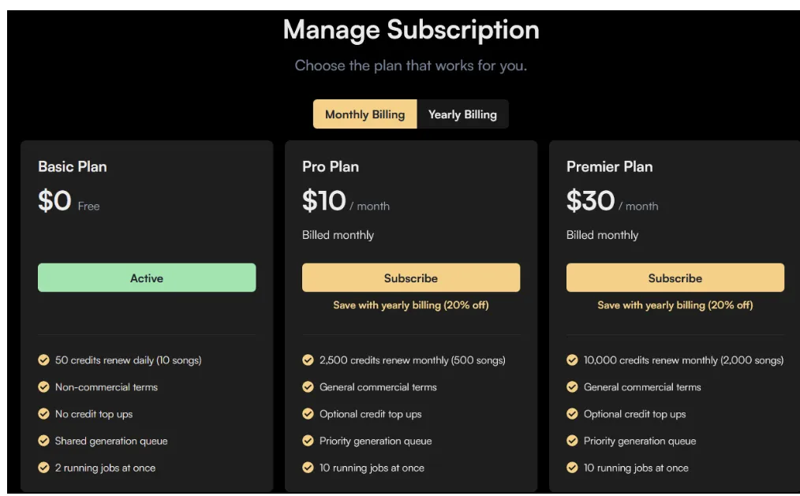Click checkmark icon next to 2,500 credits renew monthly

(308, 360)
